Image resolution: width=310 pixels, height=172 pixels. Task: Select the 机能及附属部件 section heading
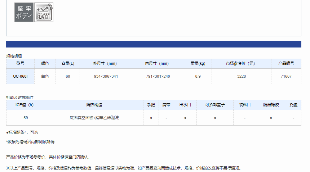[20, 98]
